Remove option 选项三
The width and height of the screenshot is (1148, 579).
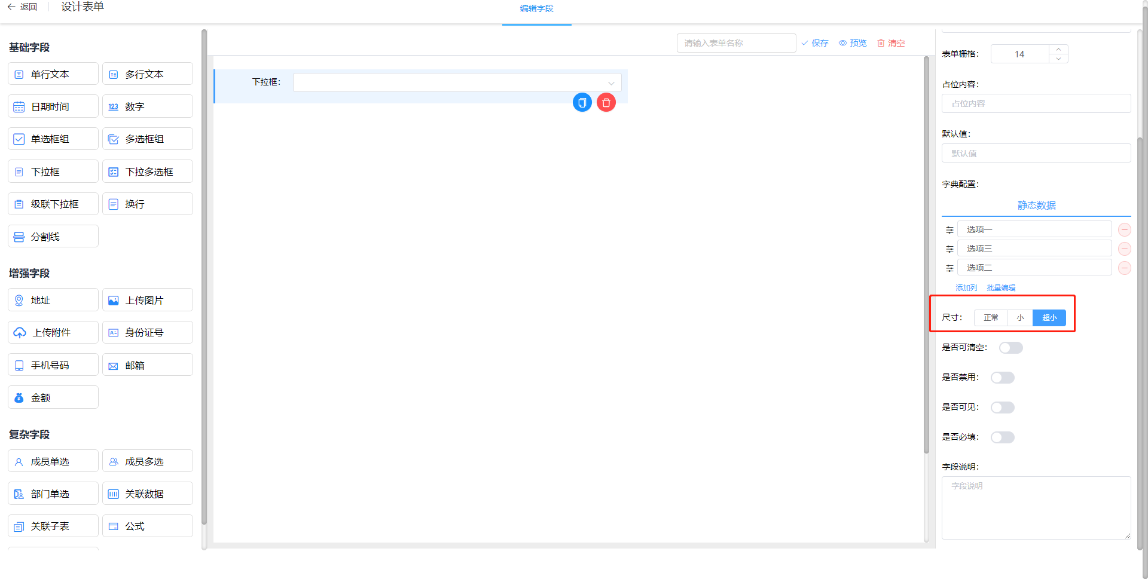point(1125,249)
